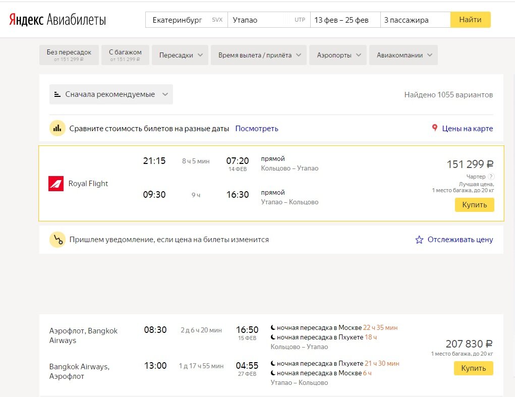The height and width of the screenshot is (397, 515).
Task: Toggle the С багажом filter
Action: point(125,55)
